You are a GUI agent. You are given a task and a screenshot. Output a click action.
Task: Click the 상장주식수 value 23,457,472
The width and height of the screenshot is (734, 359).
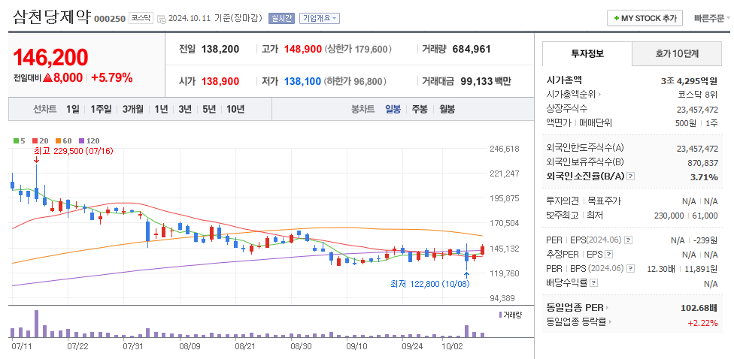[x=697, y=109]
